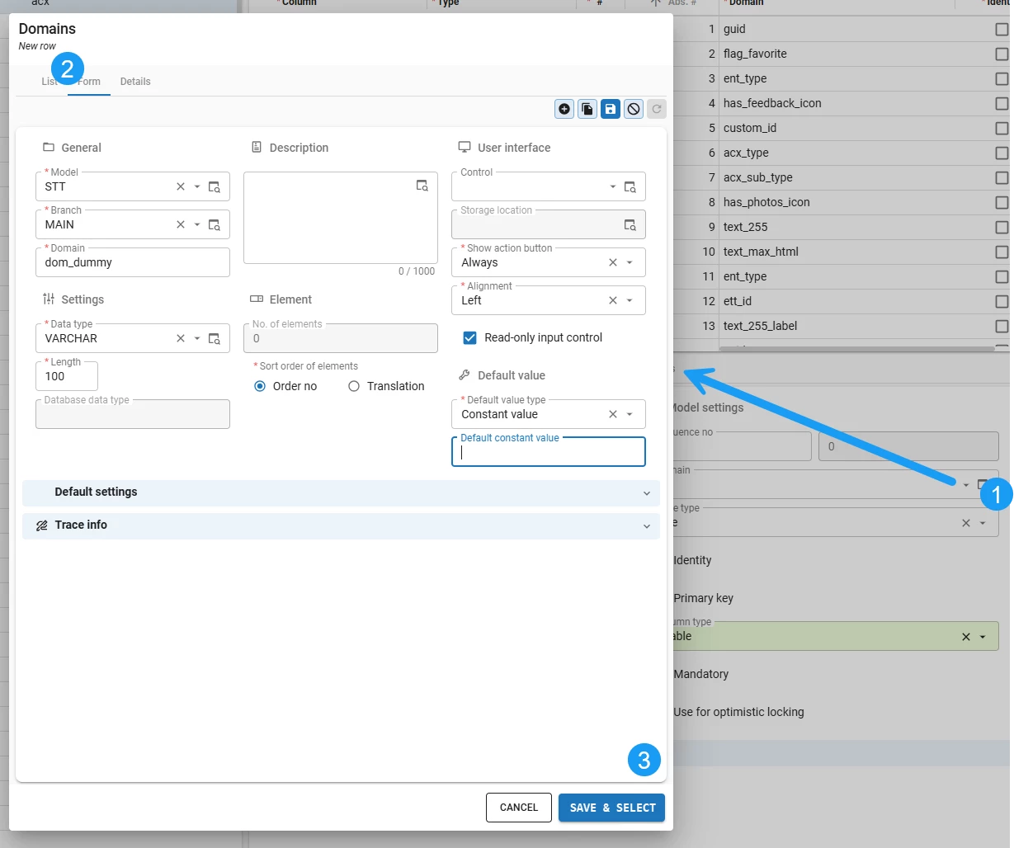Select text_255 row in background list
1014x848 pixels.
click(841, 228)
